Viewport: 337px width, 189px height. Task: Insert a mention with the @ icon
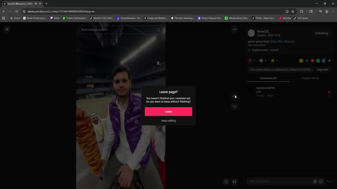[315, 181]
